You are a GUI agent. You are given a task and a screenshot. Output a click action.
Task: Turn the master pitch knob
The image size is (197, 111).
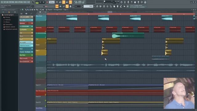[x=33, y=6]
